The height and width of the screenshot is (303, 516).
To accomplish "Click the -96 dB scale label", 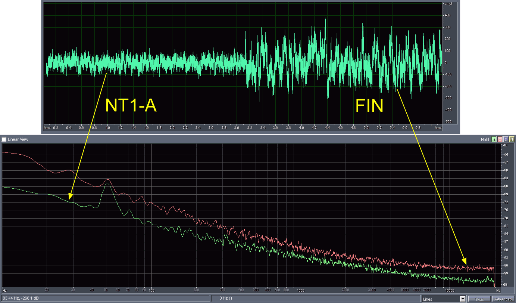I will tap(505, 266).
